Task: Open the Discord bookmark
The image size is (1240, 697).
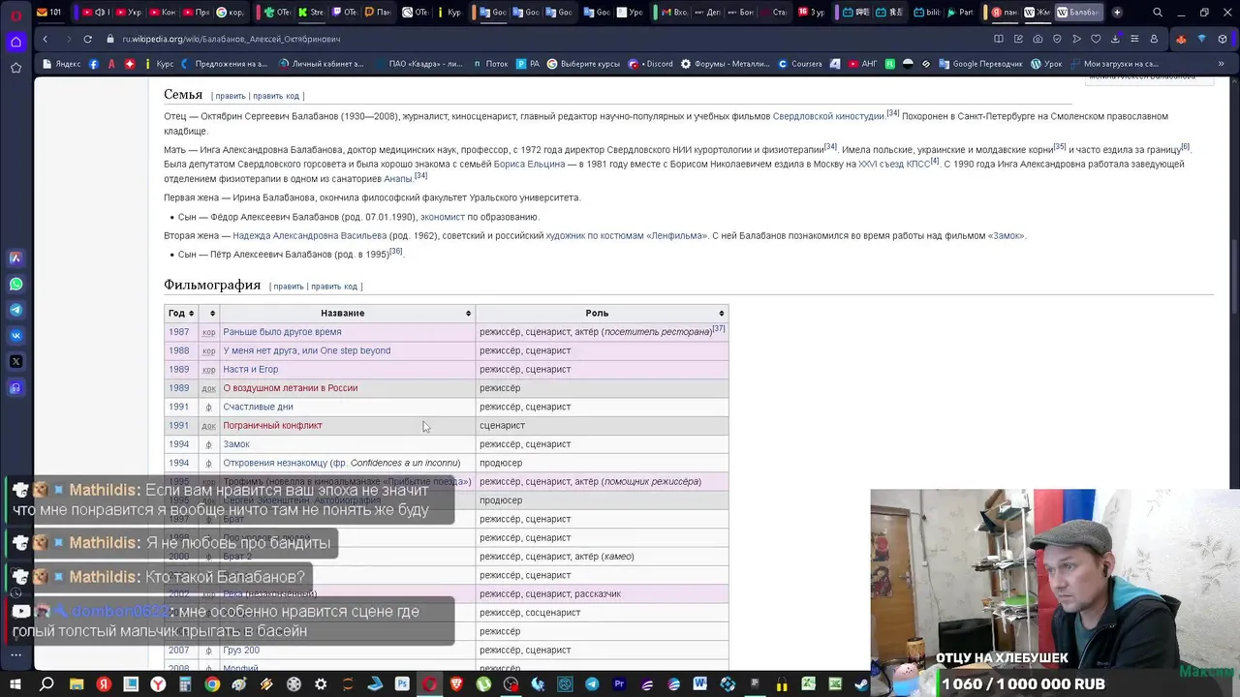Action: tap(650, 64)
